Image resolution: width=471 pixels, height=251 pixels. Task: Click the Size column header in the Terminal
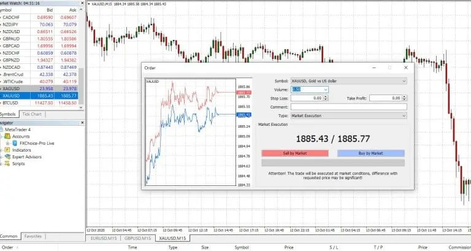205,247
